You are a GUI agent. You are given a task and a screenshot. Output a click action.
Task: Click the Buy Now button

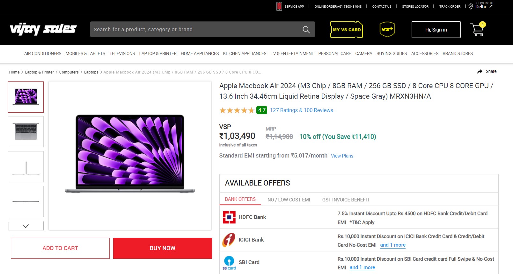pos(163,248)
